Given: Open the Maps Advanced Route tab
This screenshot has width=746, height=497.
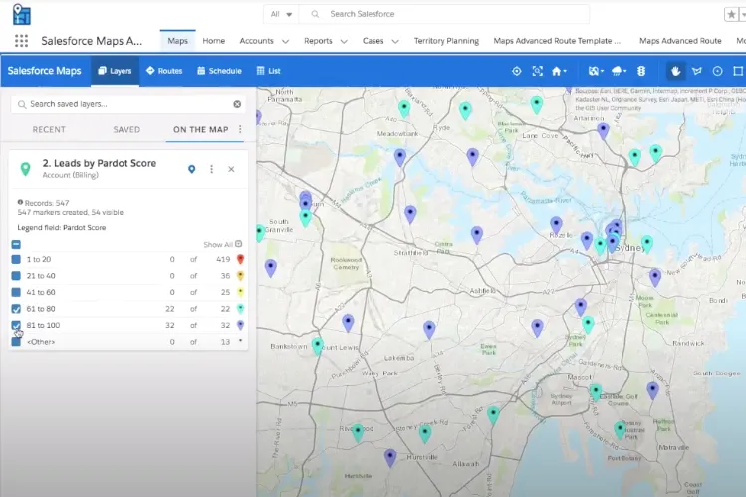Looking at the screenshot, I should [680, 41].
